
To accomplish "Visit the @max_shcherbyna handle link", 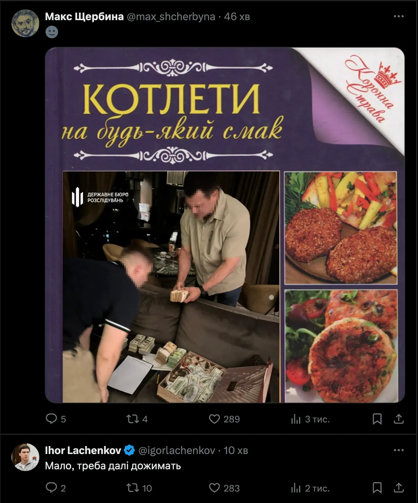I will pos(171,16).
